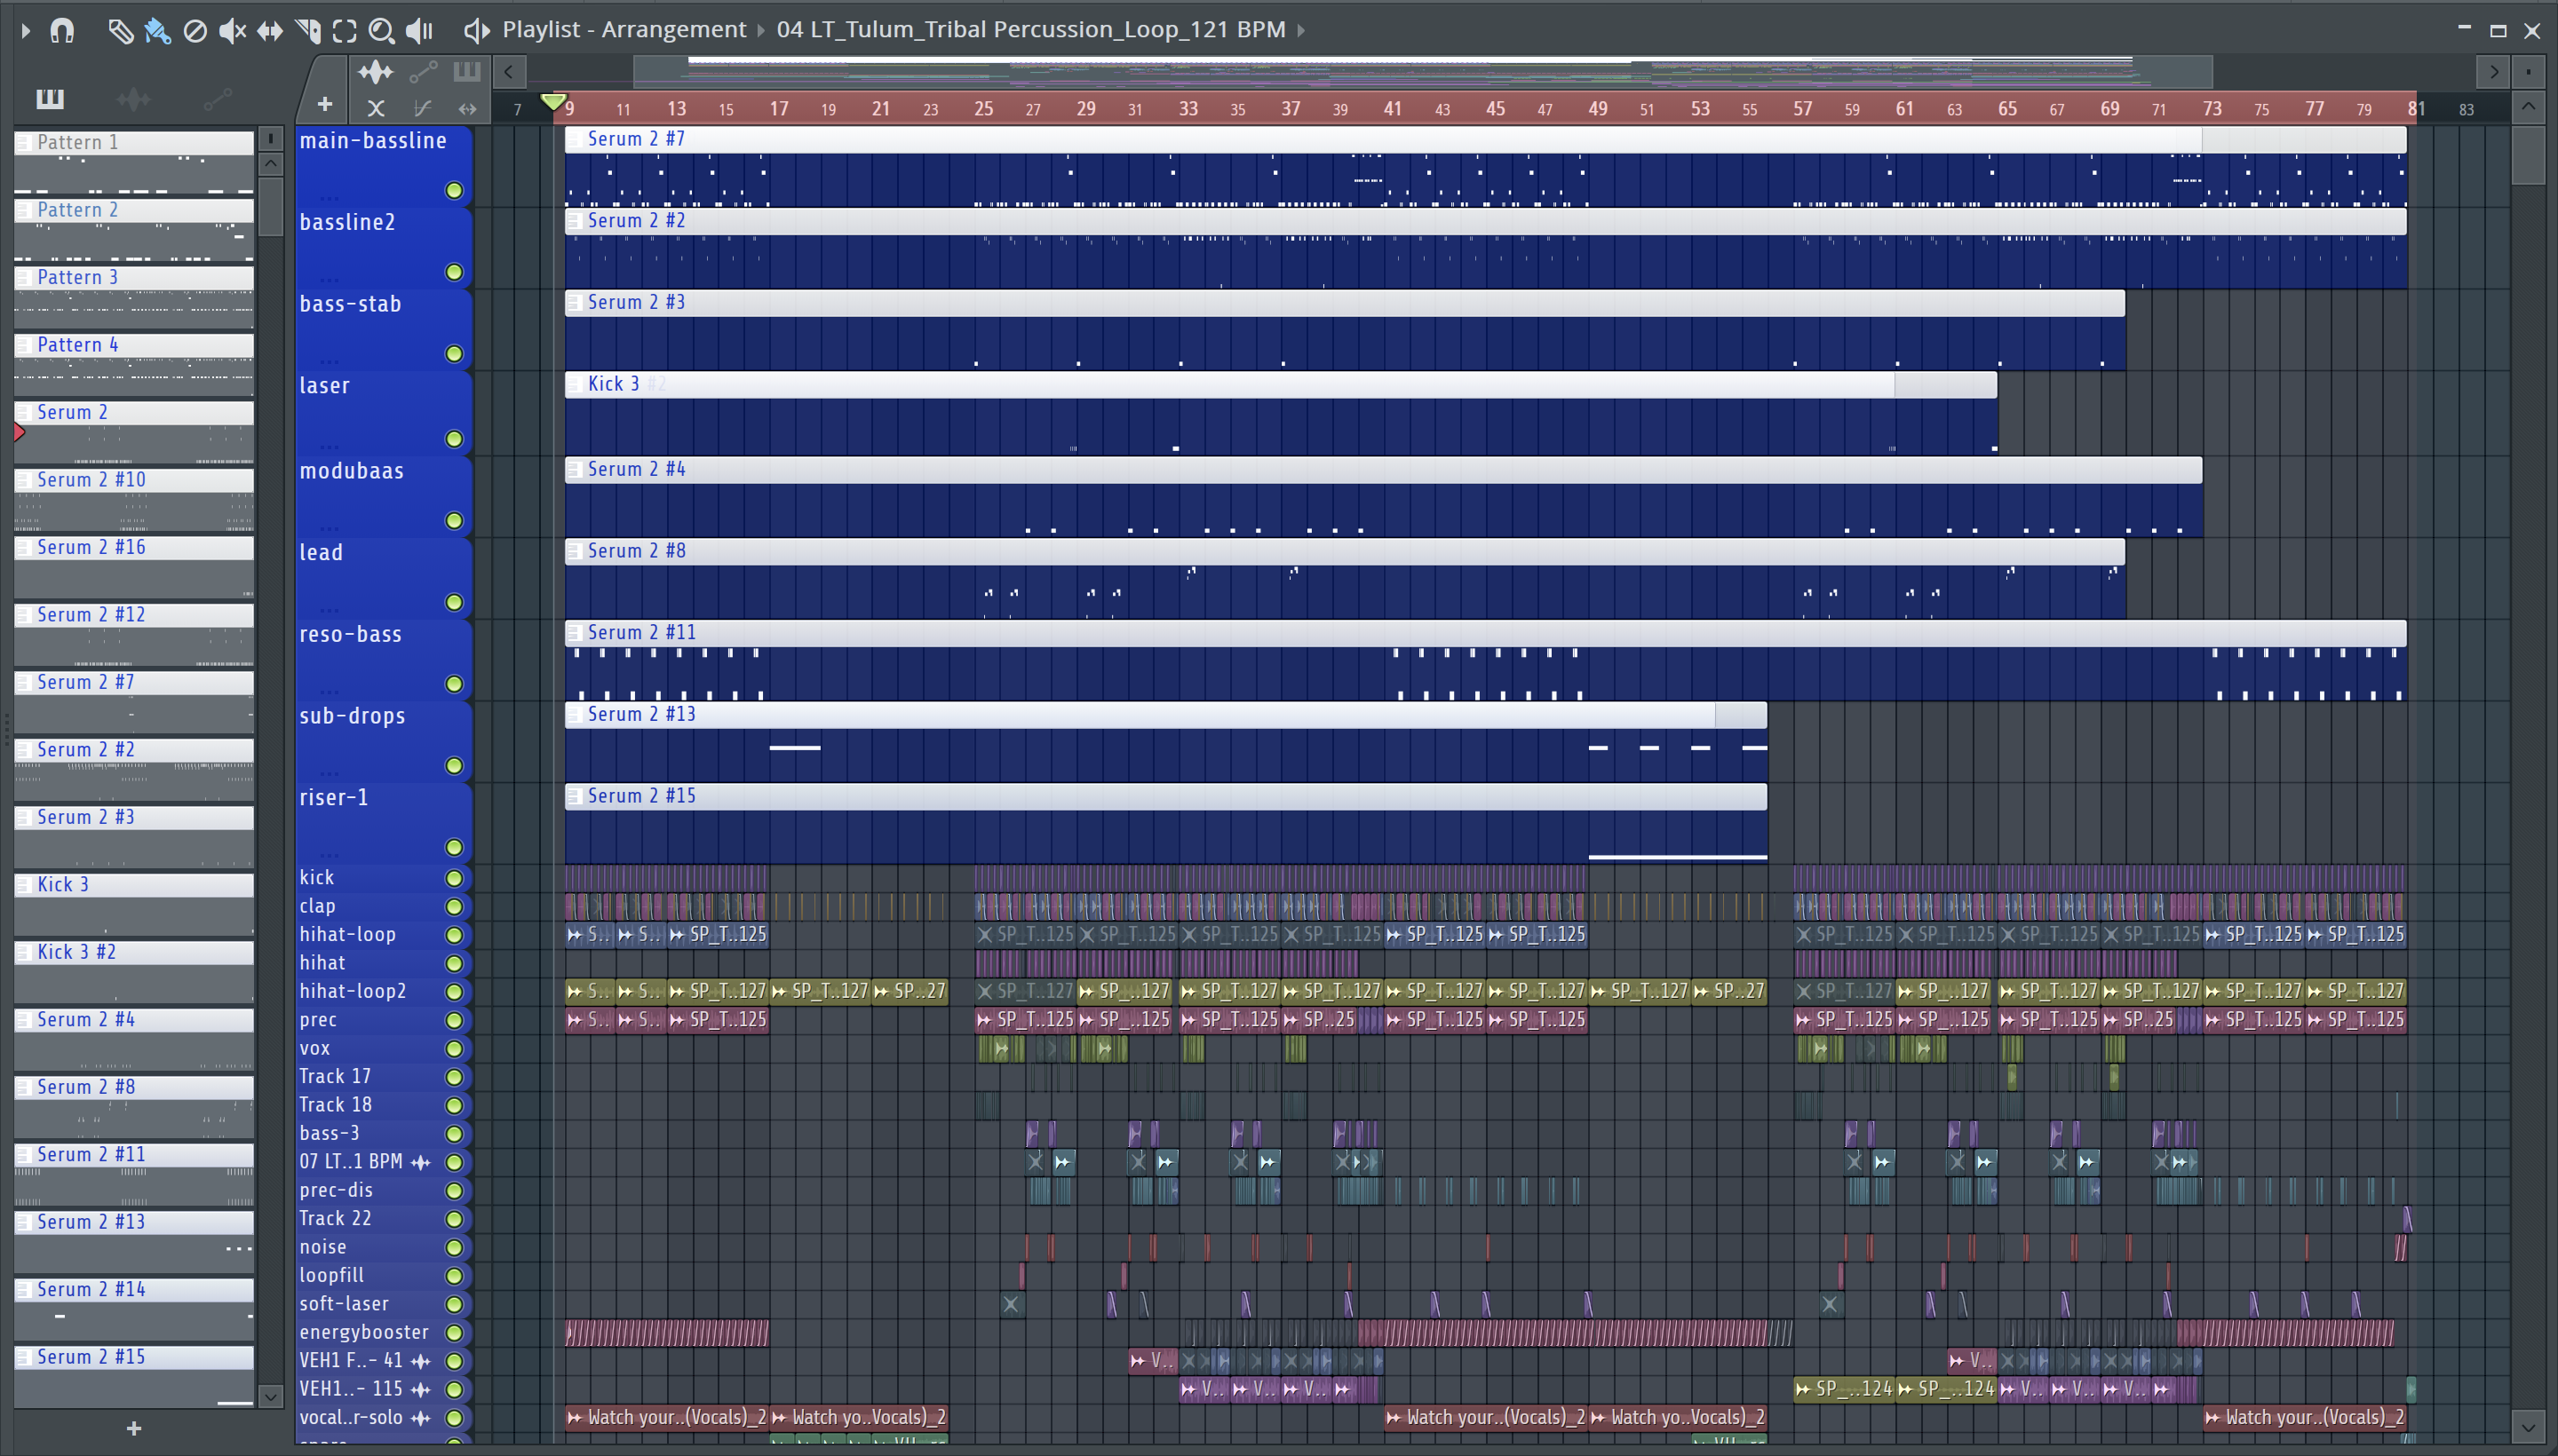Mute the laser track
This screenshot has height=1456, width=2558.
454,439
